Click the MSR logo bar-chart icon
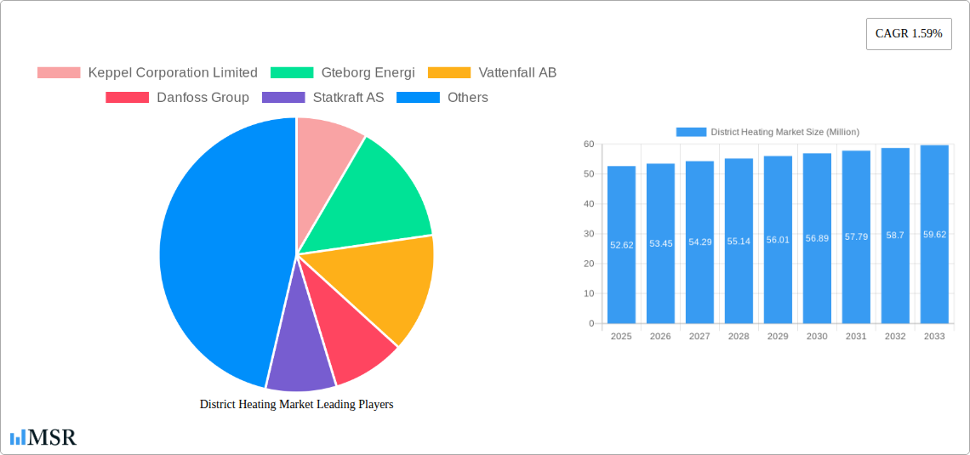Screen dimensions: 970x455 (18, 438)
